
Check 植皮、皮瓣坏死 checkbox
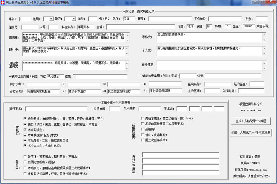tap(142, 135)
